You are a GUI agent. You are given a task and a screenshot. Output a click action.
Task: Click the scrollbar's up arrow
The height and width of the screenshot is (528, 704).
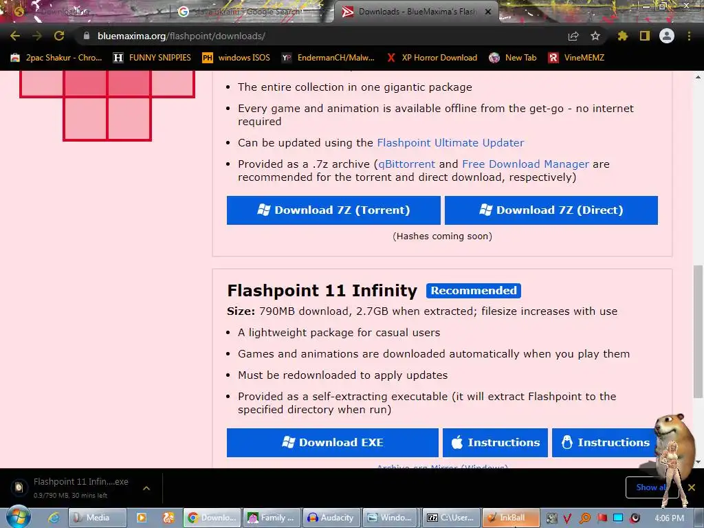point(698,77)
